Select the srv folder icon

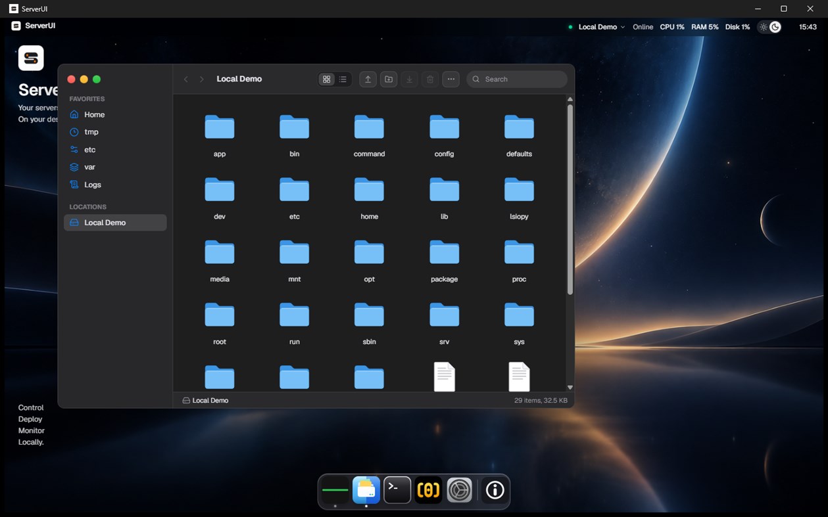coord(445,315)
